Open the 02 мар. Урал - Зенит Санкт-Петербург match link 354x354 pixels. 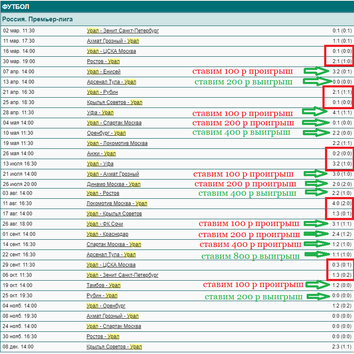123,31
